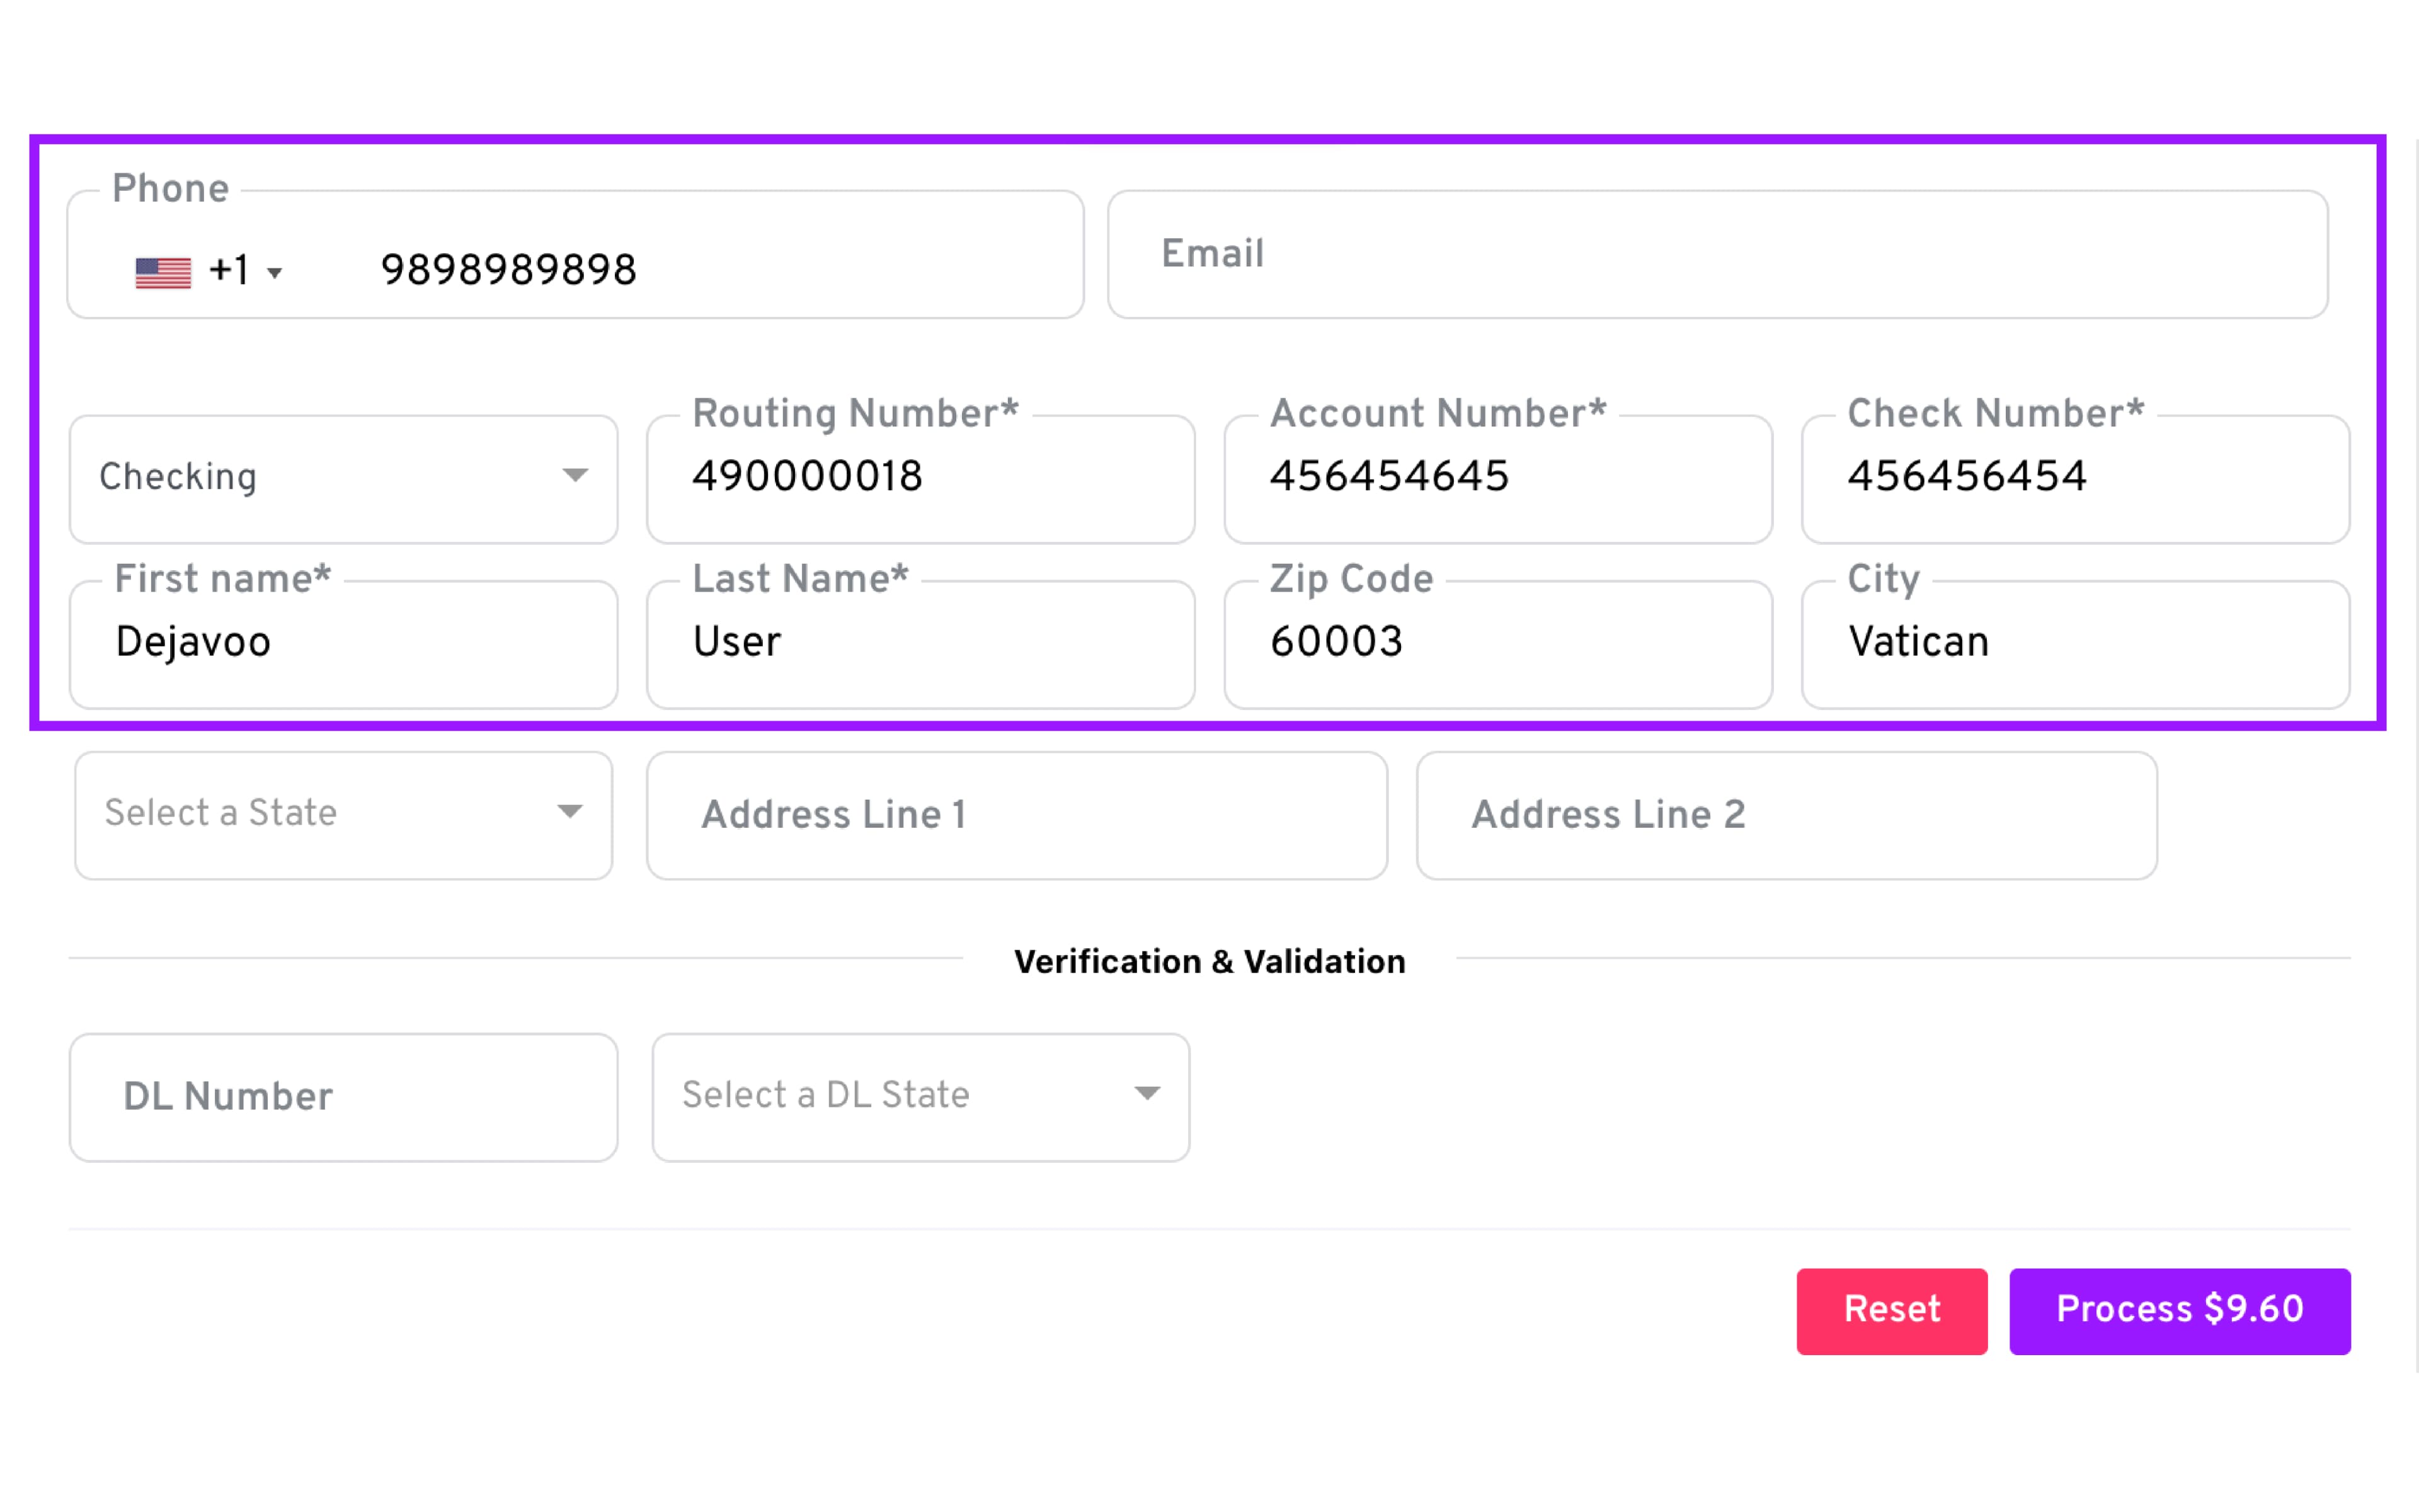Click the Routing Number field

(920, 478)
